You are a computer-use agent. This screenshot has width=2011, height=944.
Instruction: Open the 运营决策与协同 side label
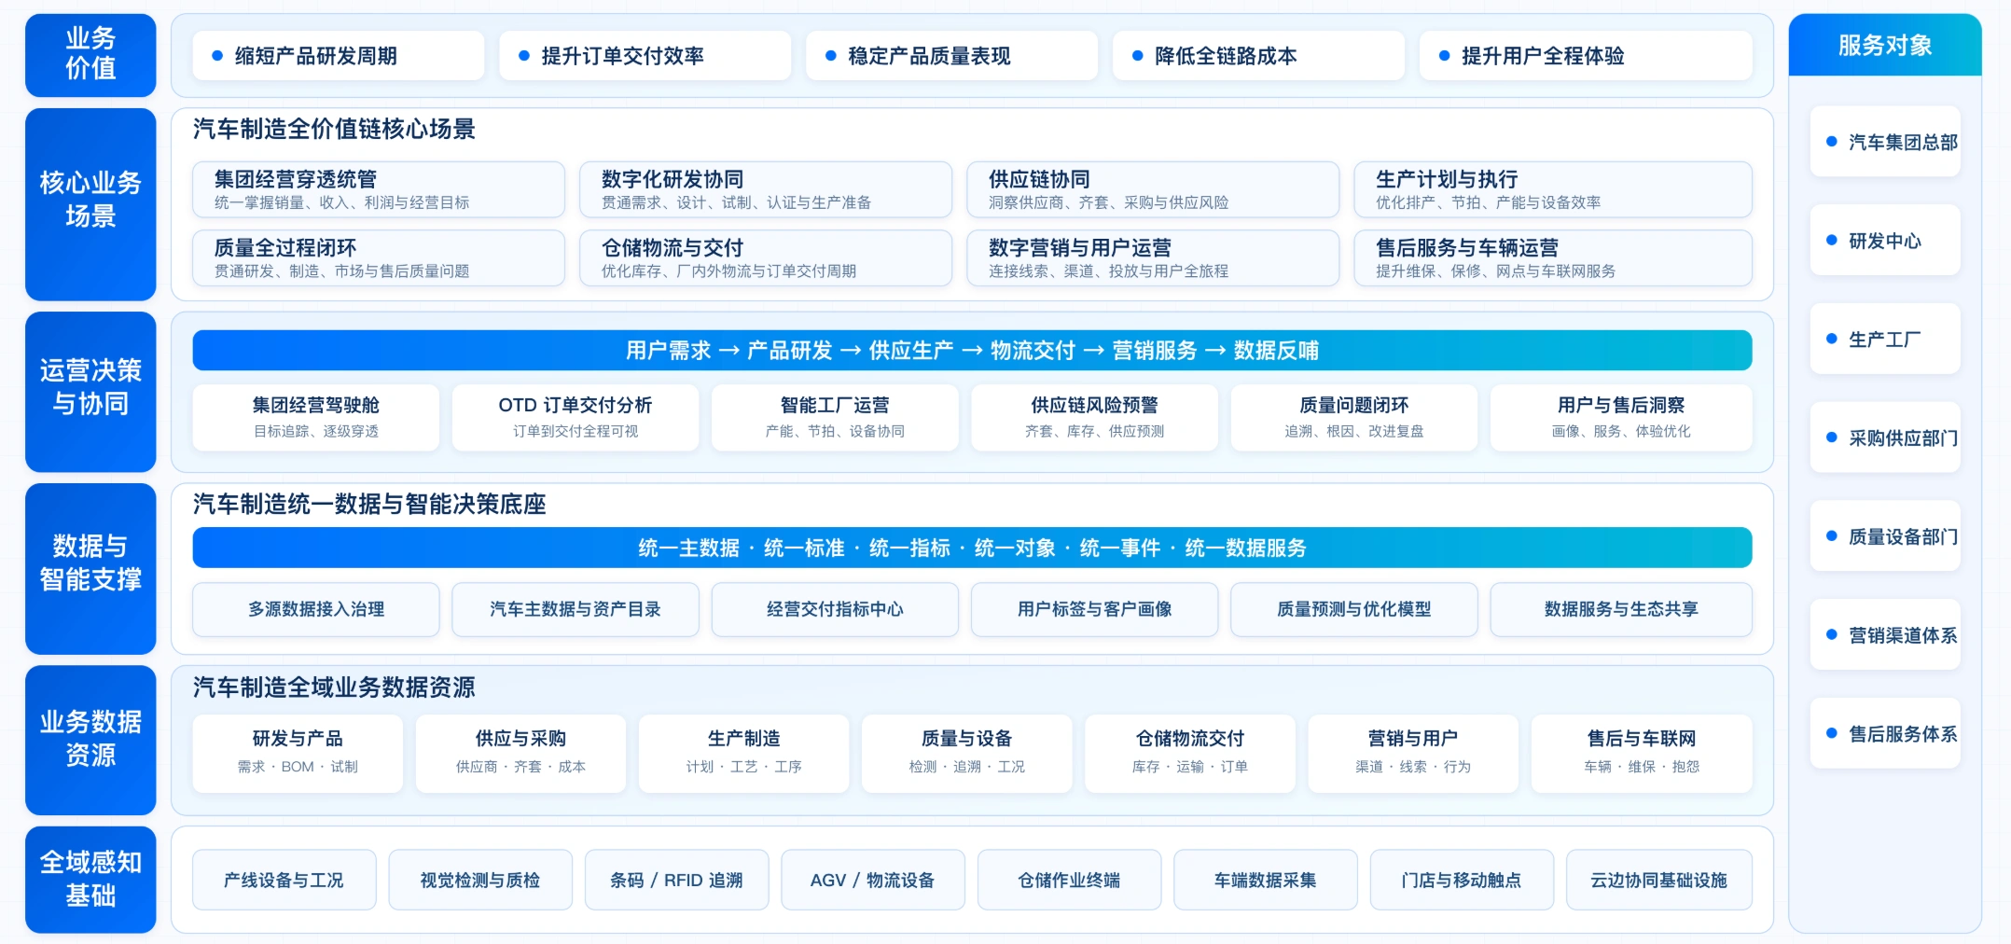(x=90, y=392)
